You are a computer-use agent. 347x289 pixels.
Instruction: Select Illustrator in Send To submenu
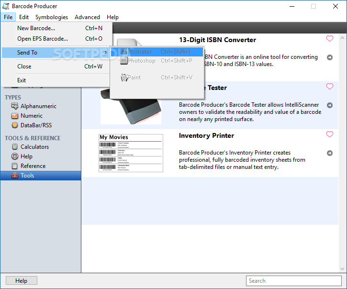point(157,52)
